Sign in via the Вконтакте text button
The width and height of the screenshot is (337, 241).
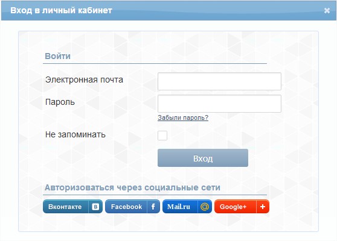[65, 207]
